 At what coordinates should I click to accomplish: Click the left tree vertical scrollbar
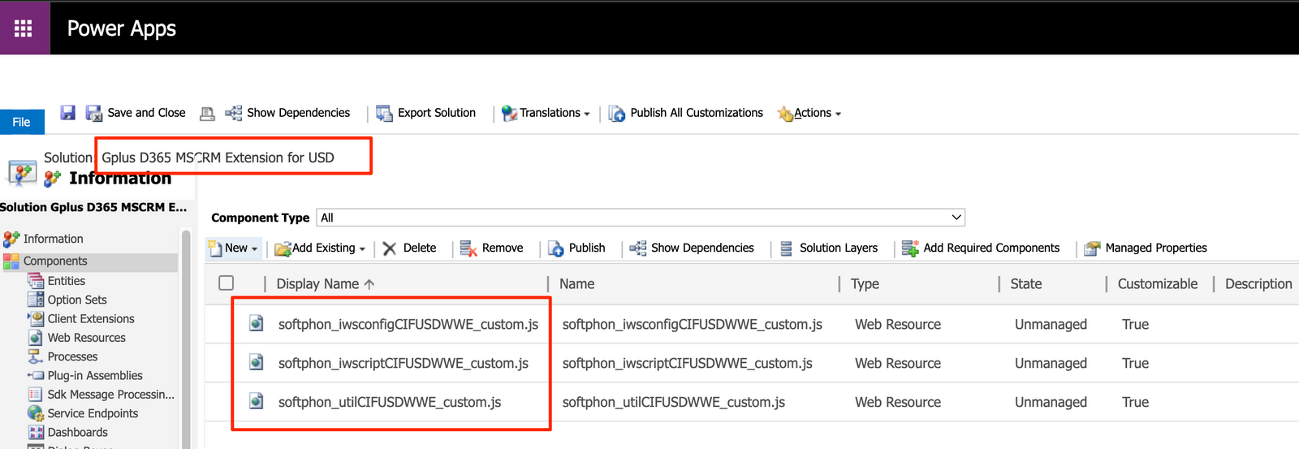[x=186, y=339]
